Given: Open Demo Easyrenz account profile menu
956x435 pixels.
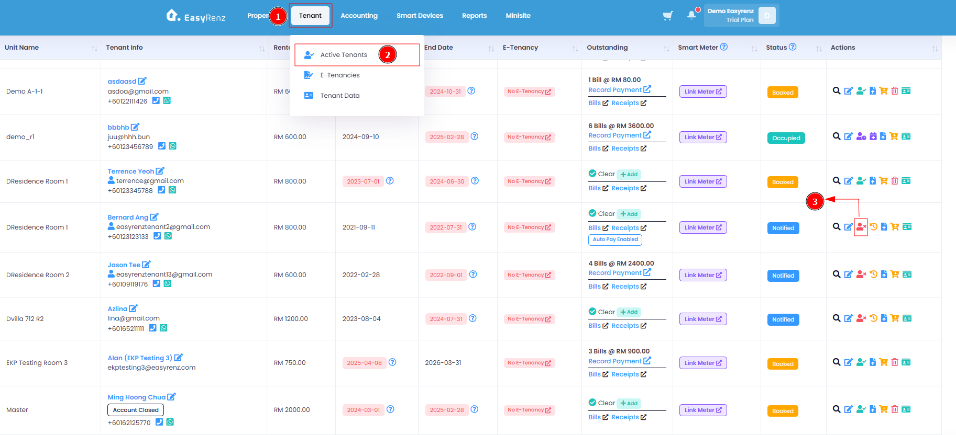Looking at the screenshot, I should click(741, 16).
